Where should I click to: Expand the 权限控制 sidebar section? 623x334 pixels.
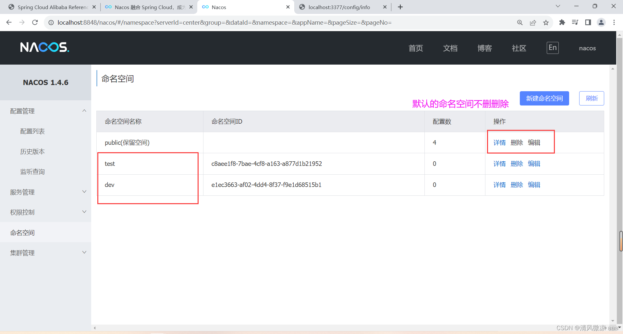click(x=45, y=212)
